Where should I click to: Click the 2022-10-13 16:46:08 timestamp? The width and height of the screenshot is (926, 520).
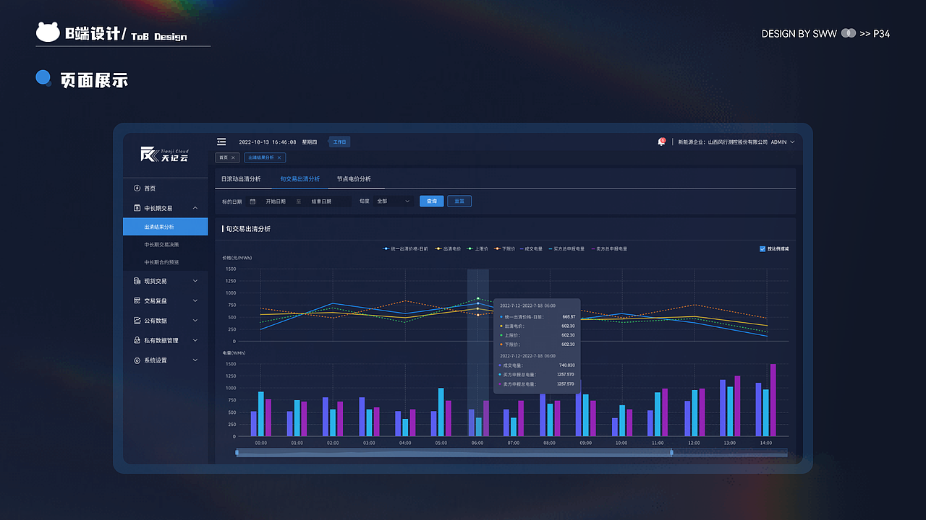click(x=267, y=142)
